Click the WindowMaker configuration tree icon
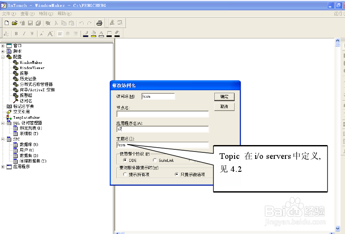 16,62
